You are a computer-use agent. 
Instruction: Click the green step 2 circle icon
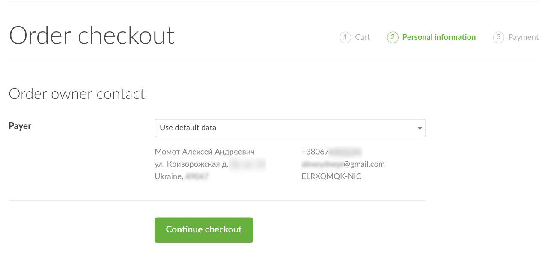[393, 37]
